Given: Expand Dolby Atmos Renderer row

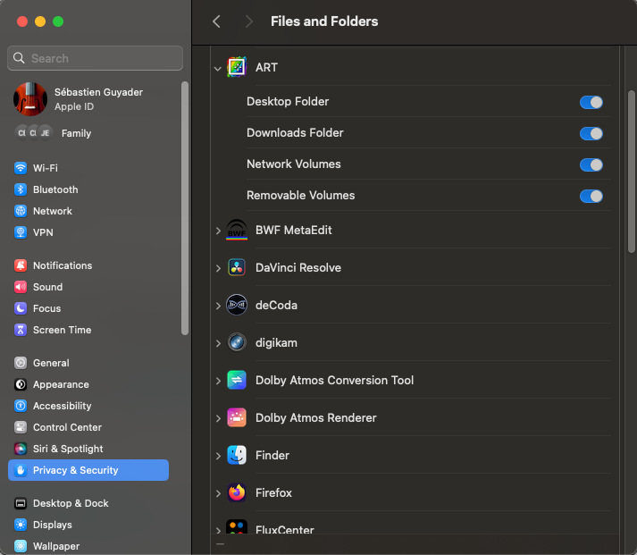Looking at the screenshot, I should click(x=218, y=418).
